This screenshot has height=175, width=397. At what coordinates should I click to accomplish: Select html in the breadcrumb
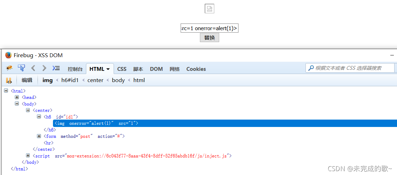(139, 80)
